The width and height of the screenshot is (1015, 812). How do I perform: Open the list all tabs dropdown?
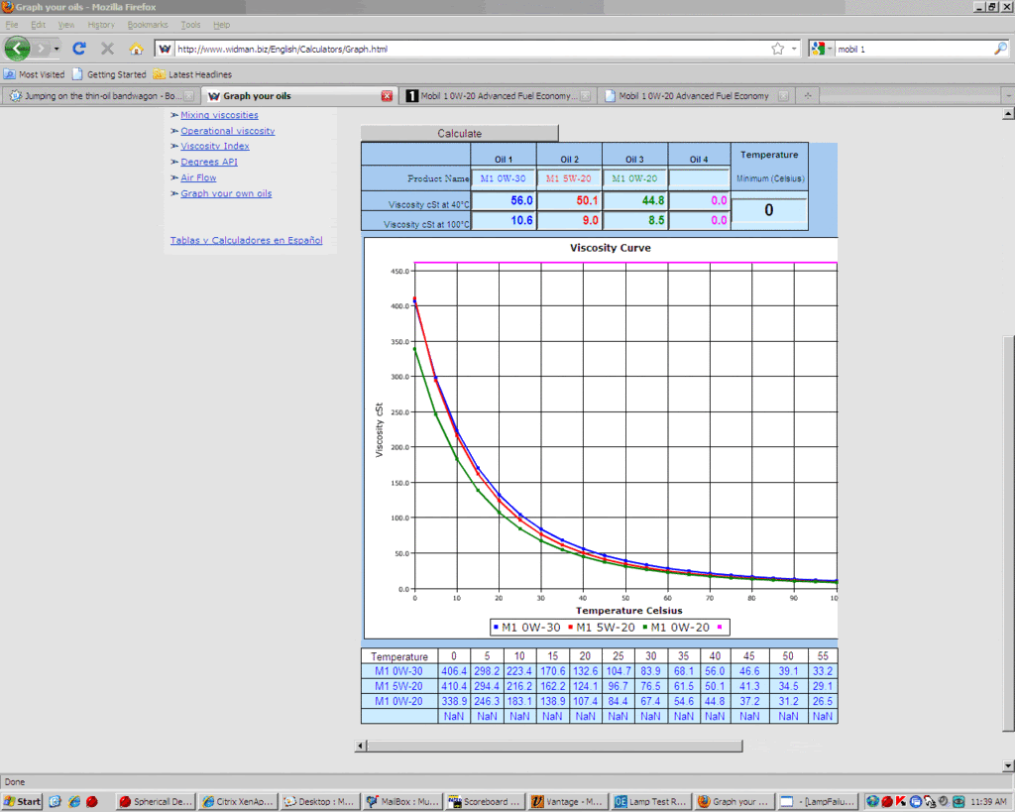click(x=1008, y=96)
